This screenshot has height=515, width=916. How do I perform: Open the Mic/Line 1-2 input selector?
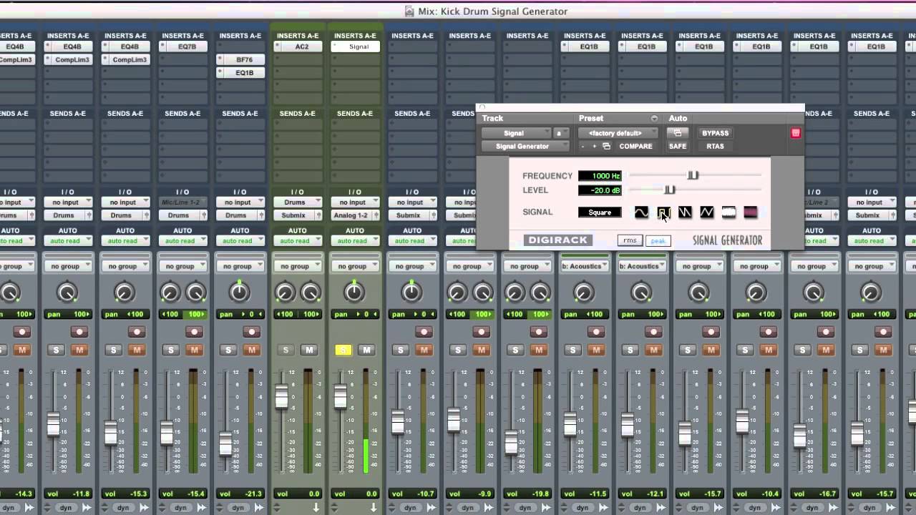pyautogui.click(x=182, y=202)
